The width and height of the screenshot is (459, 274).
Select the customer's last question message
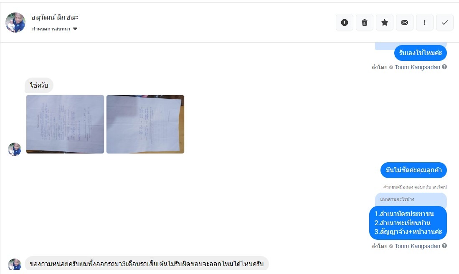(147, 264)
